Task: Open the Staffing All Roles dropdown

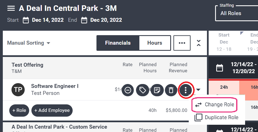Action: coord(237,13)
